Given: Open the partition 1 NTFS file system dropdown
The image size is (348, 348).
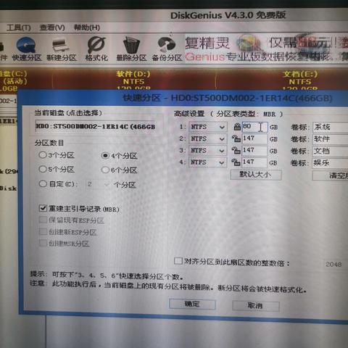Looking at the screenshot, I should 208,127.
